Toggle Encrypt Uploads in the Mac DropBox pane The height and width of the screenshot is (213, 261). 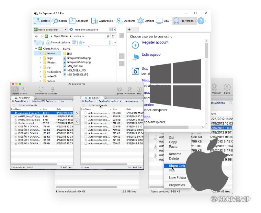(x=98, y=105)
